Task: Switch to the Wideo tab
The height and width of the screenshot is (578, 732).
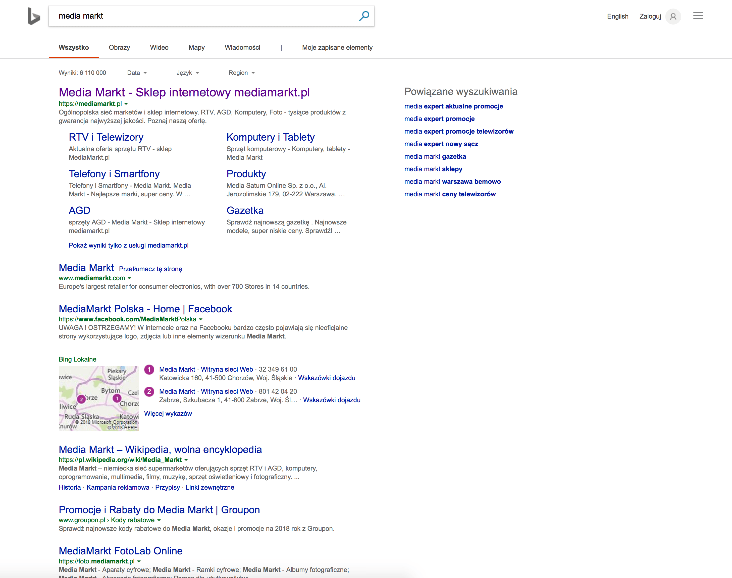Action: click(159, 47)
